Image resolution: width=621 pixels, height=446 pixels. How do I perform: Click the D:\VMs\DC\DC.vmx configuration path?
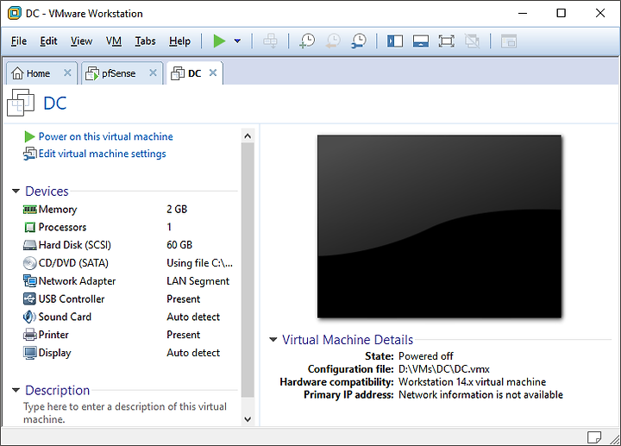pyautogui.click(x=444, y=369)
